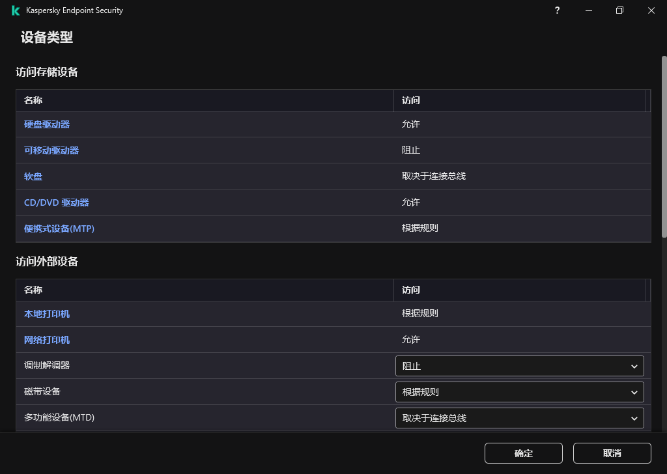Minimize the Kaspersky window

point(588,10)
